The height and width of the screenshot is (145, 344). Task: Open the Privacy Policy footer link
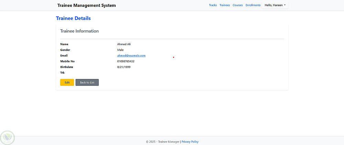coord(190,142)
